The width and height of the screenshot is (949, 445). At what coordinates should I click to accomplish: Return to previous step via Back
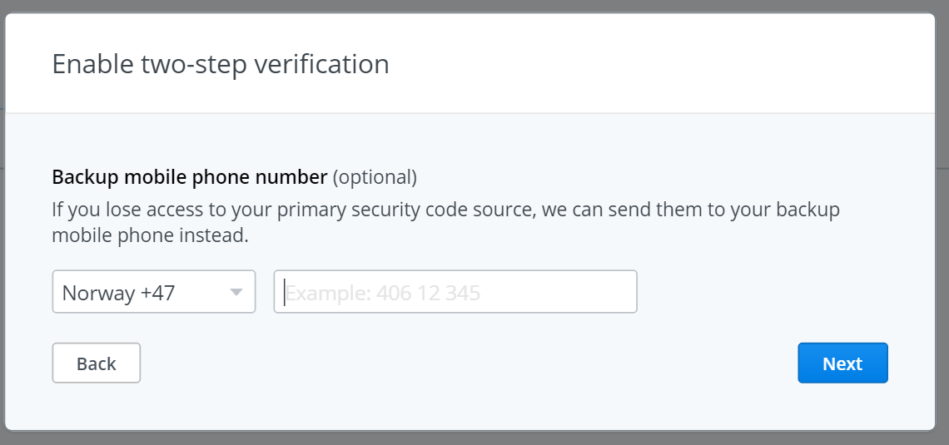[x=97, y=363]
